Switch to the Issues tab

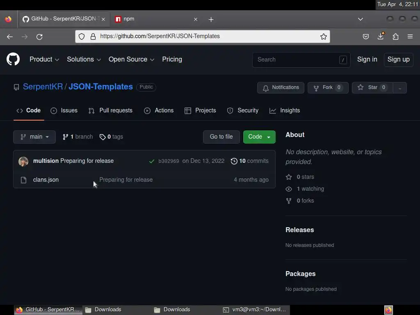point(64,110)
